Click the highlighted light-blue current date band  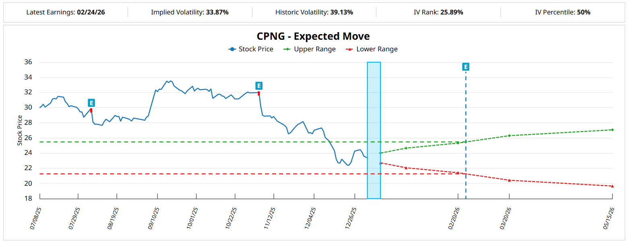[374, 130]
